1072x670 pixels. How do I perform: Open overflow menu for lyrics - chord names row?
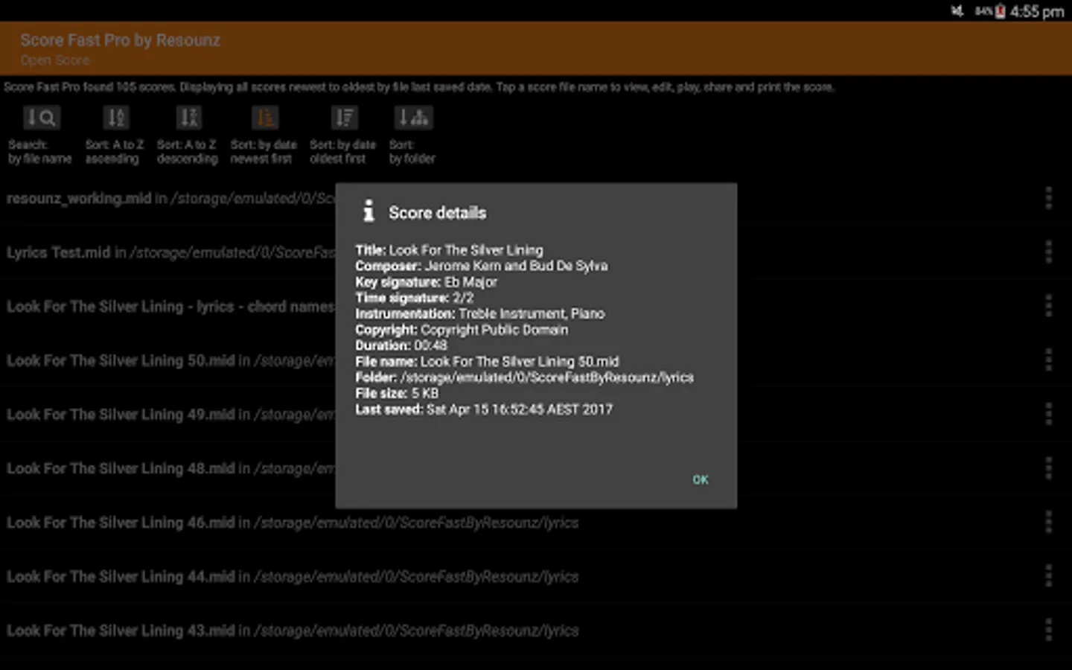1048,306
